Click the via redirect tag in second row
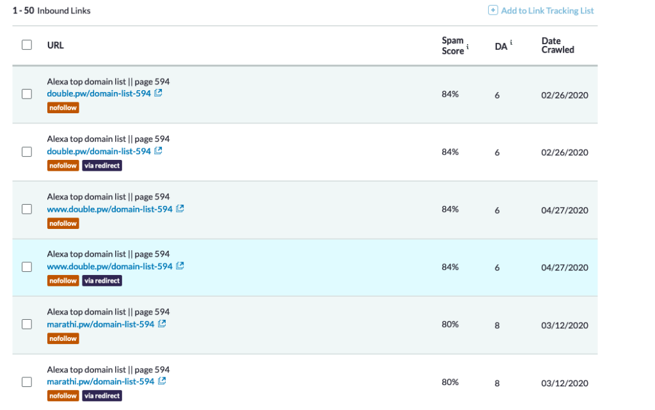The width and height of the screenshot is (655, 410). (x=102, y=165)
